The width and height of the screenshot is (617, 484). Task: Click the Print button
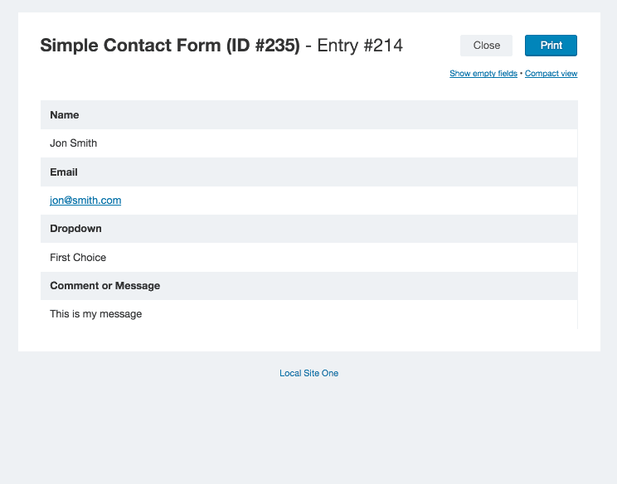click(551, 46)
